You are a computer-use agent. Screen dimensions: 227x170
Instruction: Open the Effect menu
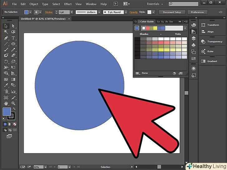tap(68, 4)
